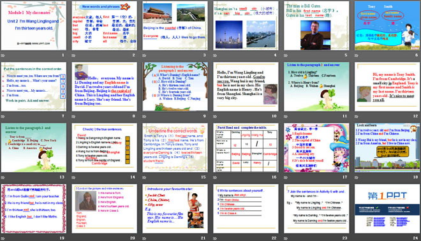Click the star icon below slide 9
Image resolution: width=421 pixels, height=241 pixels.
coord(144,117)
